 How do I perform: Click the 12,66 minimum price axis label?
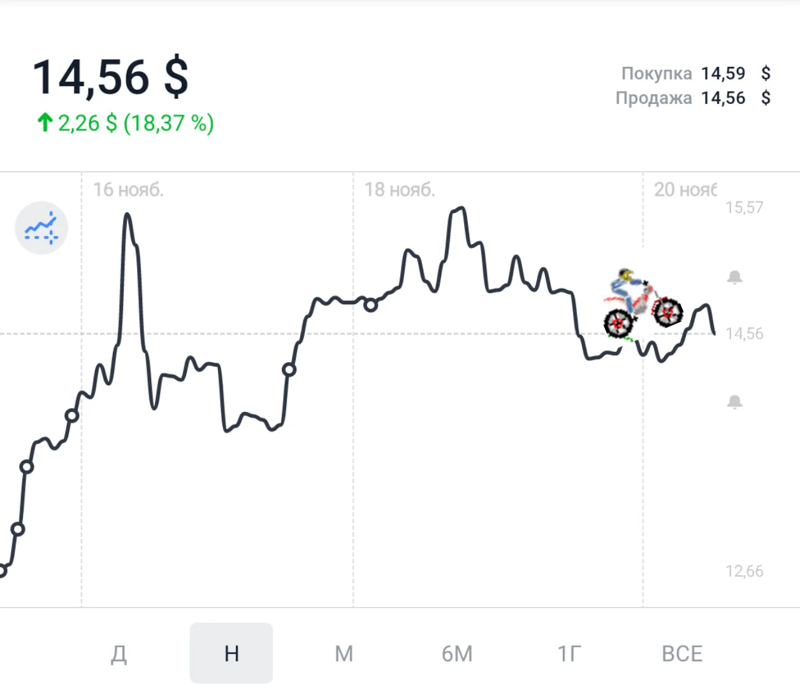(x=744, y=571)
